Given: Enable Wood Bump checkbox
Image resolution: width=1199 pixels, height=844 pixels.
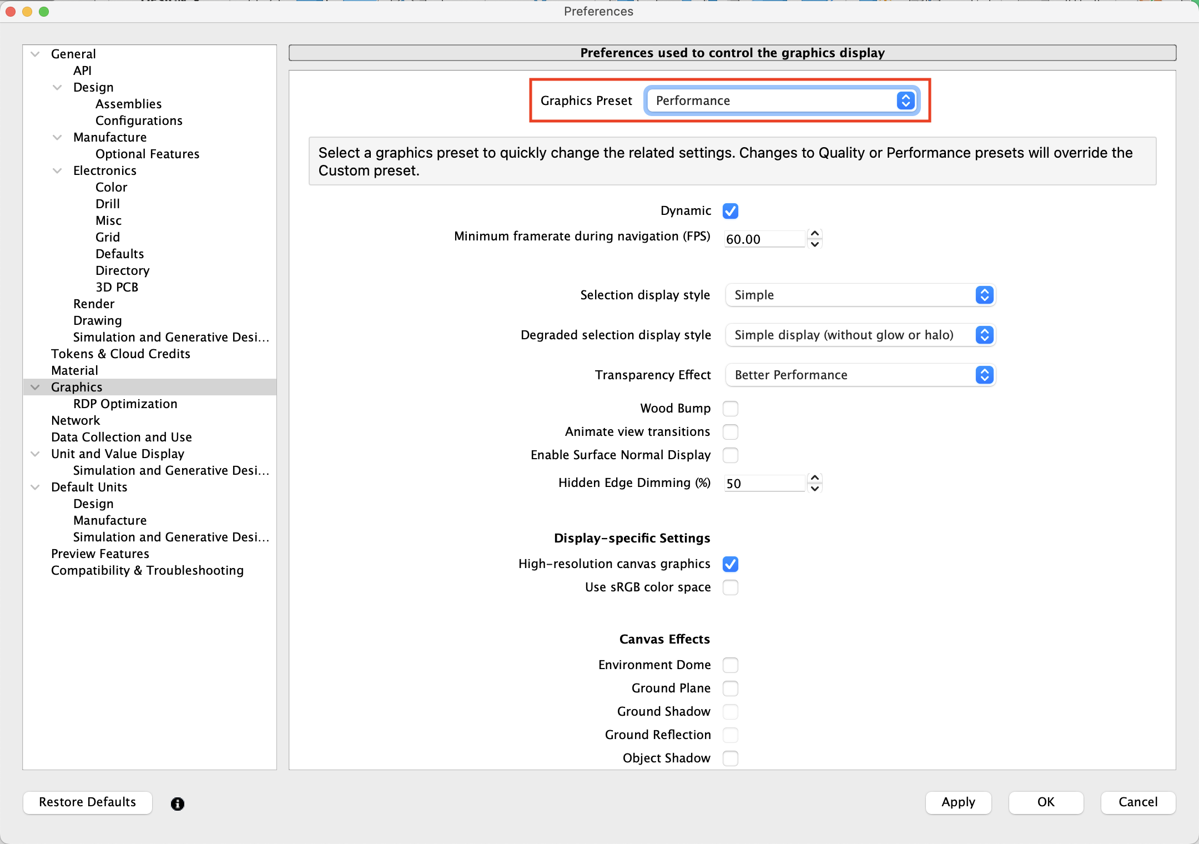Looking at the screenshot, I should pos(731,409).
